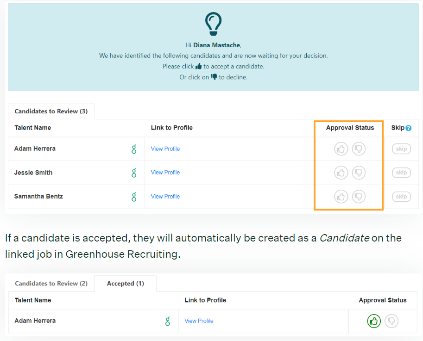Viewport: 423px width, 341px height.
Task: Approve Adam Herrera with thumbs up
Action: pos(341,149)
